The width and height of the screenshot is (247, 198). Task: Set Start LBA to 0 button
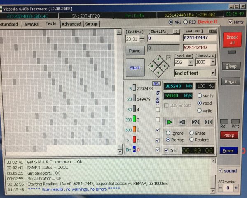point(177,32)
